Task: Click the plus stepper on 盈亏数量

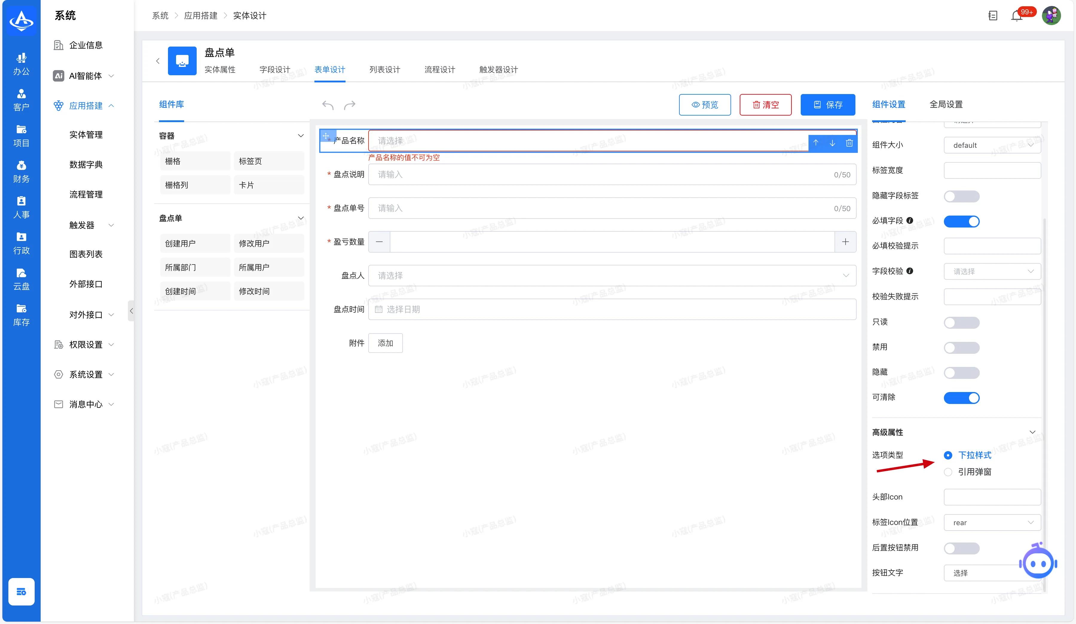Action: pyautogui.click(x=846, y=242)
